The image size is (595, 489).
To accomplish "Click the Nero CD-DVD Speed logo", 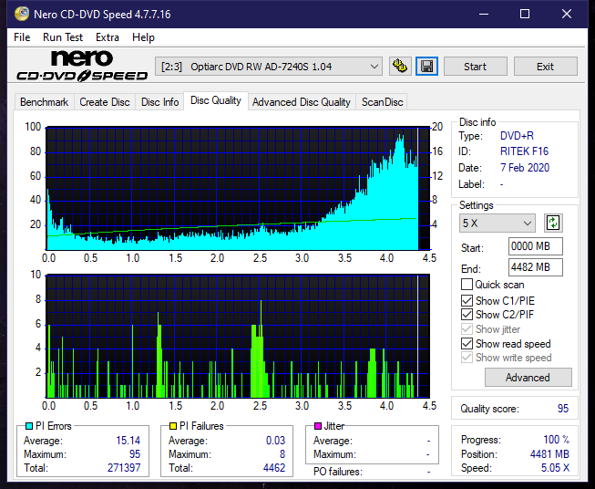I will click(x=82, y=67).
